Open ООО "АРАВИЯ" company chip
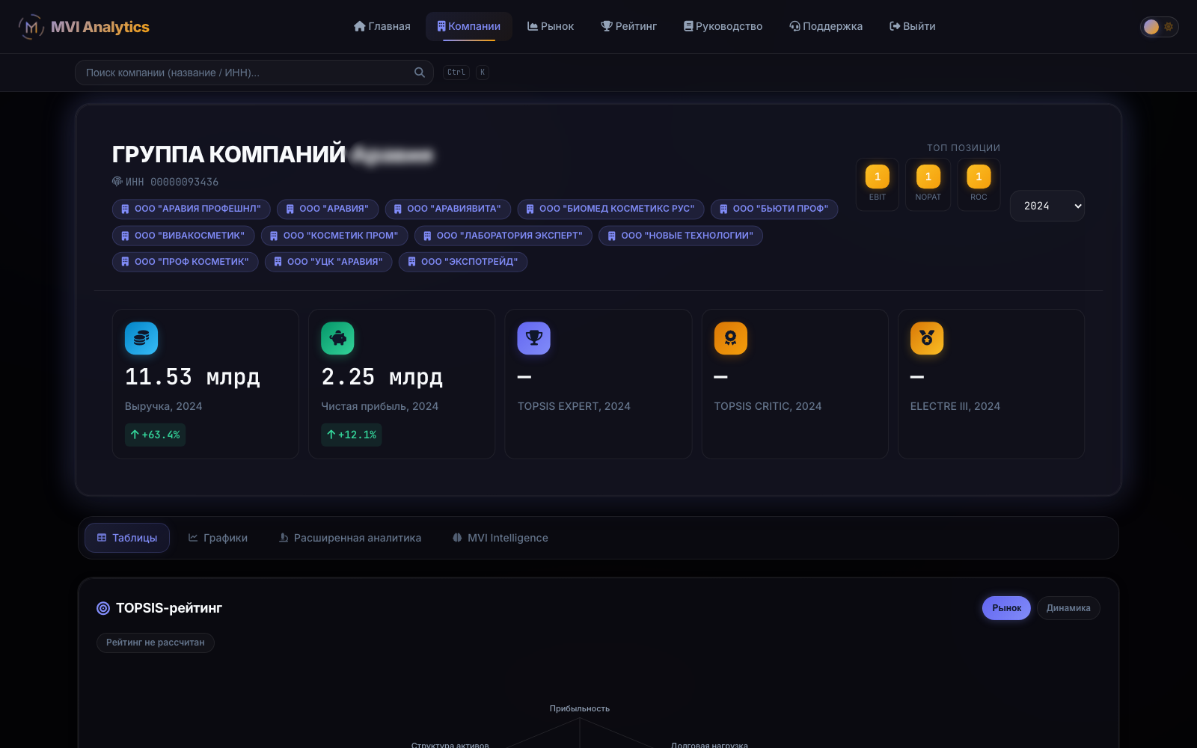The image size is (1197, 748). coord(328,209)
